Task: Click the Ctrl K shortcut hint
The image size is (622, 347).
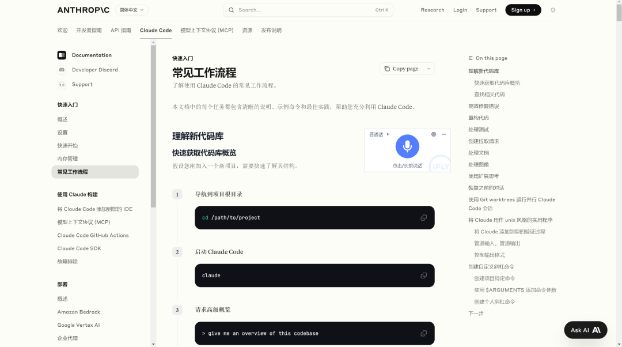Action: click(x=382, y=10)
